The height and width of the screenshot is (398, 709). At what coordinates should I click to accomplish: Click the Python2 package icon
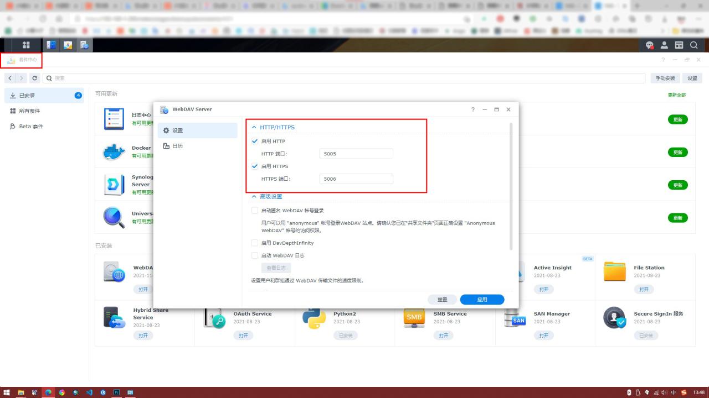[x=314, y=317]
